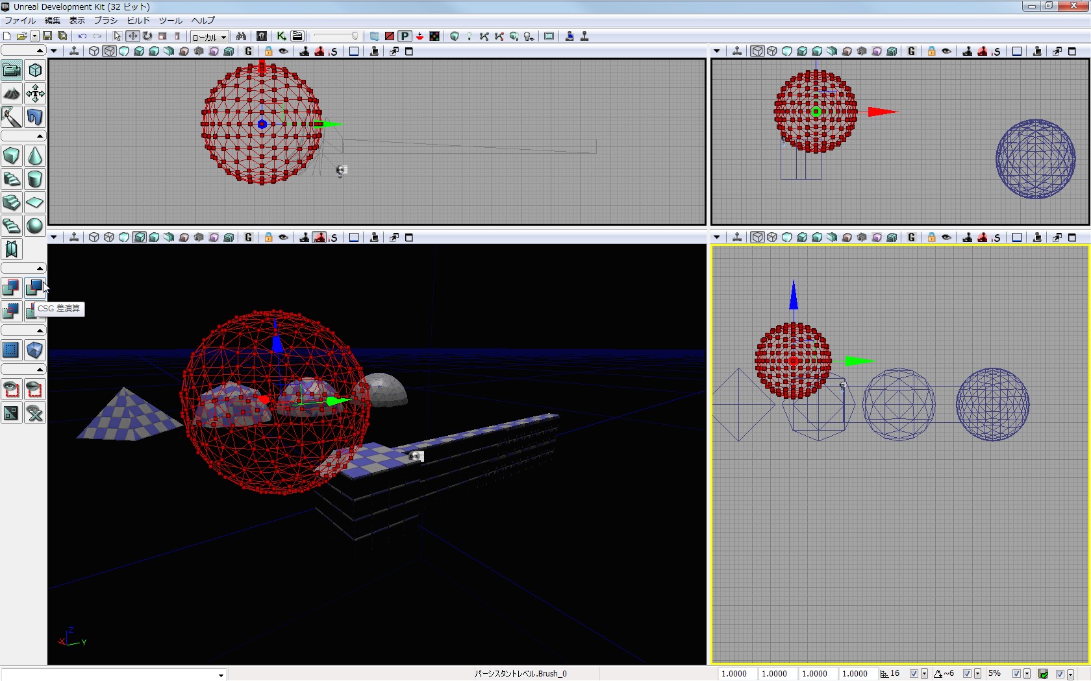Click the Cylinder brush builder
Screen dimensions: 1091x681
pyautogui.click(x=34, y=179)
